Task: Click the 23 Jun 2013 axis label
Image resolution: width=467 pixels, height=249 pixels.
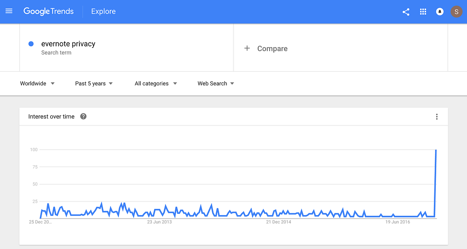Action: click(159, 222)
